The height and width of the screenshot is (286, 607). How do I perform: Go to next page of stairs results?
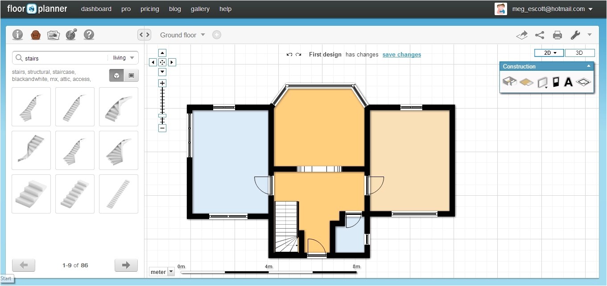coord(126,265)
